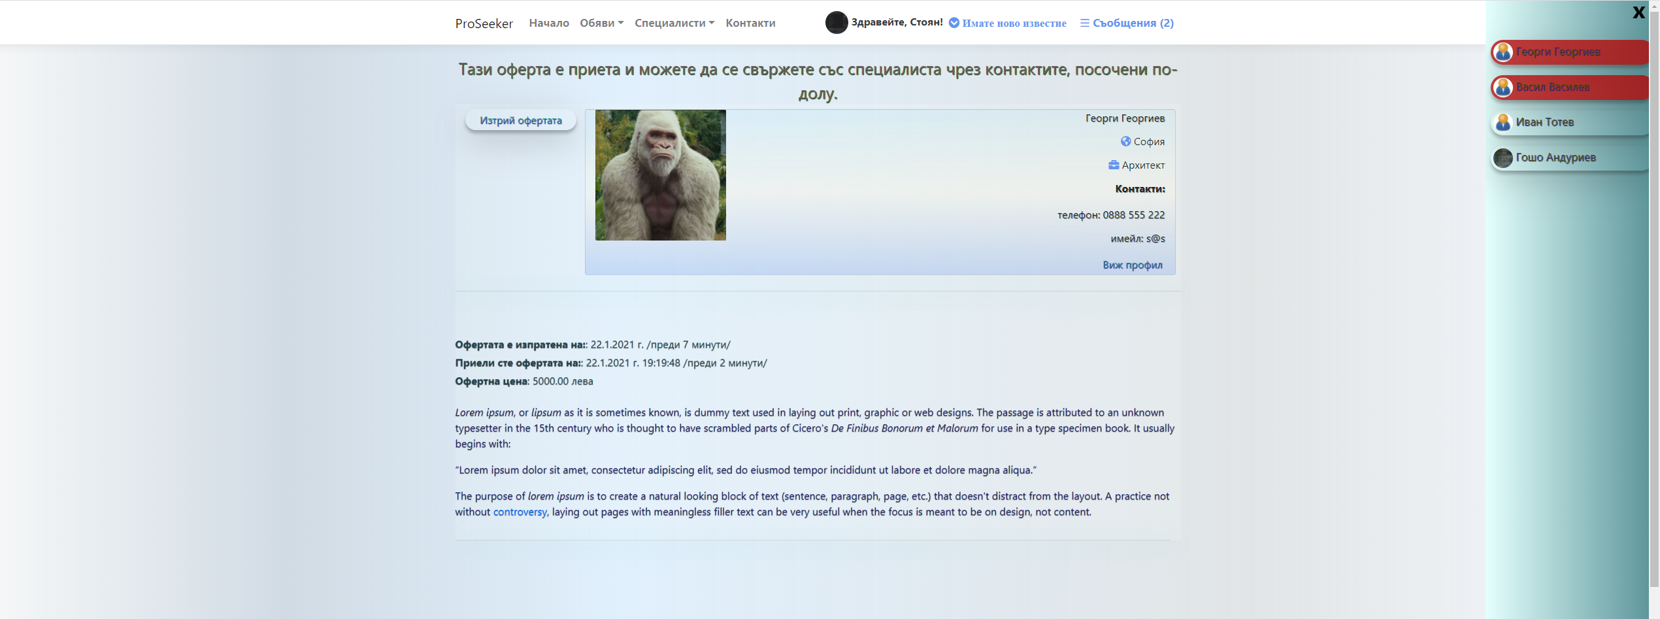The height and width of the screenshot is (619, 1660).
Task: Click the globe icon next to София
Action: (x=1125, y=141)
